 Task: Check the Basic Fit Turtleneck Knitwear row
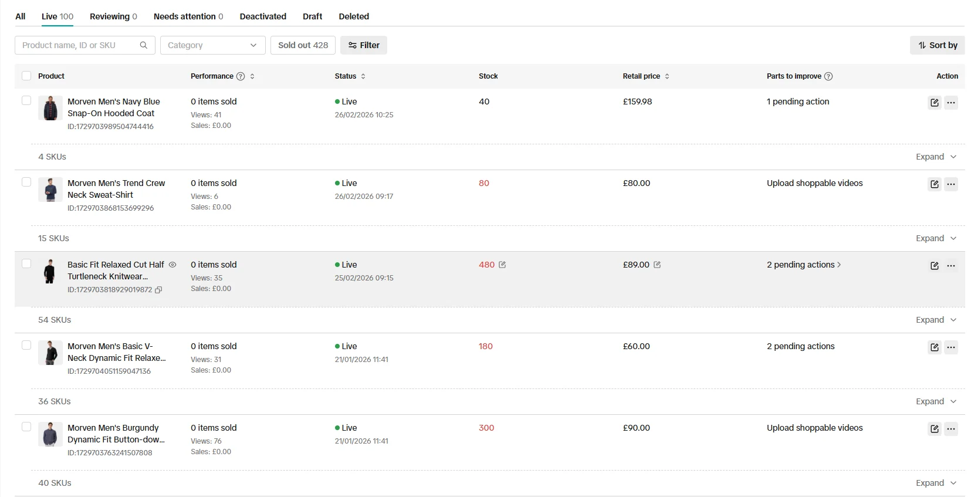[x=26, y=263]
